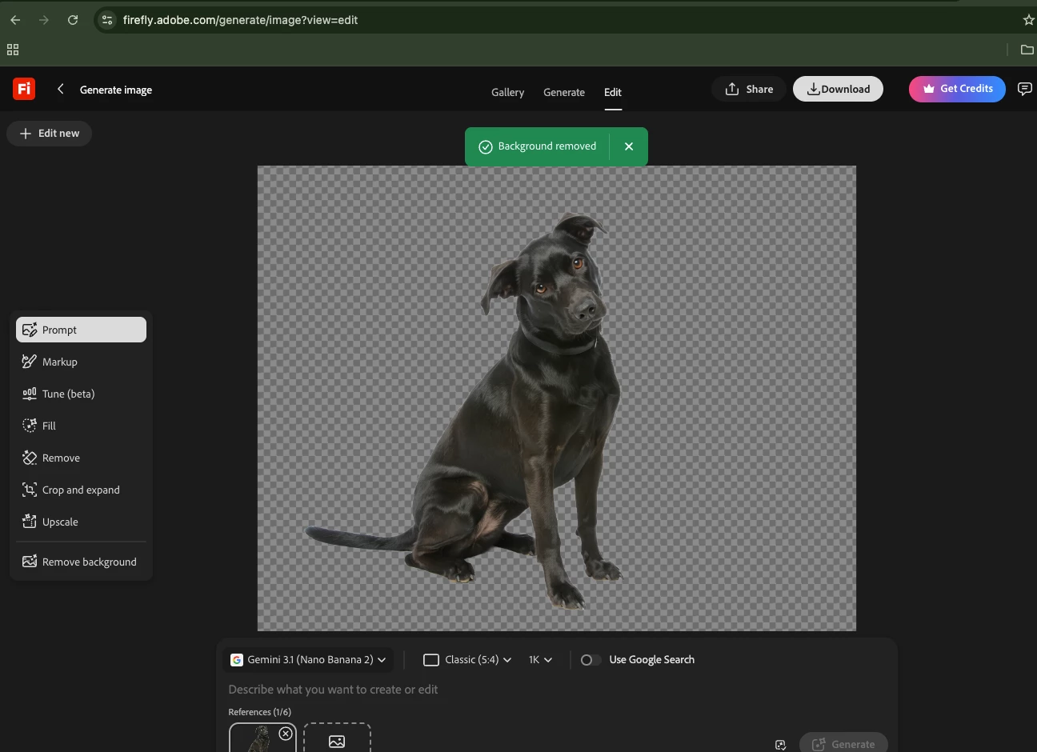1037x752 pixels.
Task: Remove the dog reference image
Action: tap(286, 733)
